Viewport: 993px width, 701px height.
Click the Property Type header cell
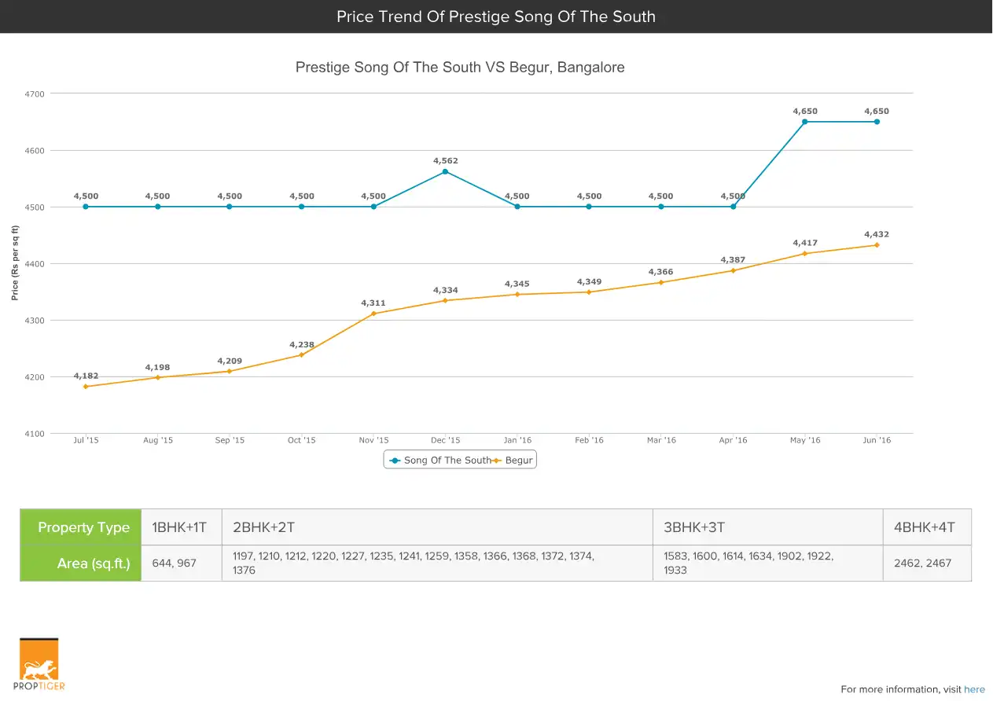click(81, 527)
